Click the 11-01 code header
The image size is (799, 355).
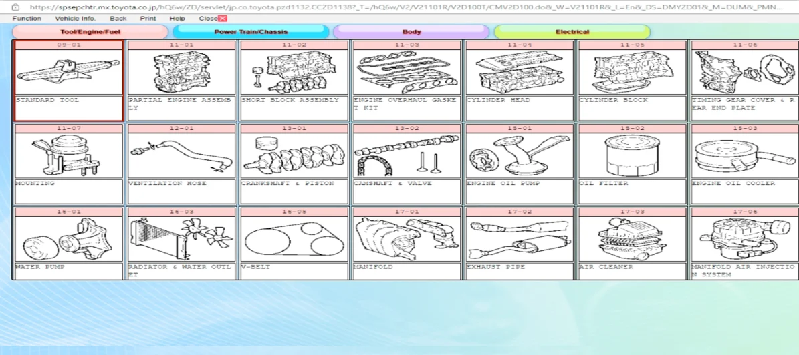[x=181, y=45]
